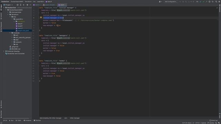Viewport: 221px width, 124px height.
Task: Collapse the swarmEnv folder
Action: pyautogui.click(x=12, y=19)
